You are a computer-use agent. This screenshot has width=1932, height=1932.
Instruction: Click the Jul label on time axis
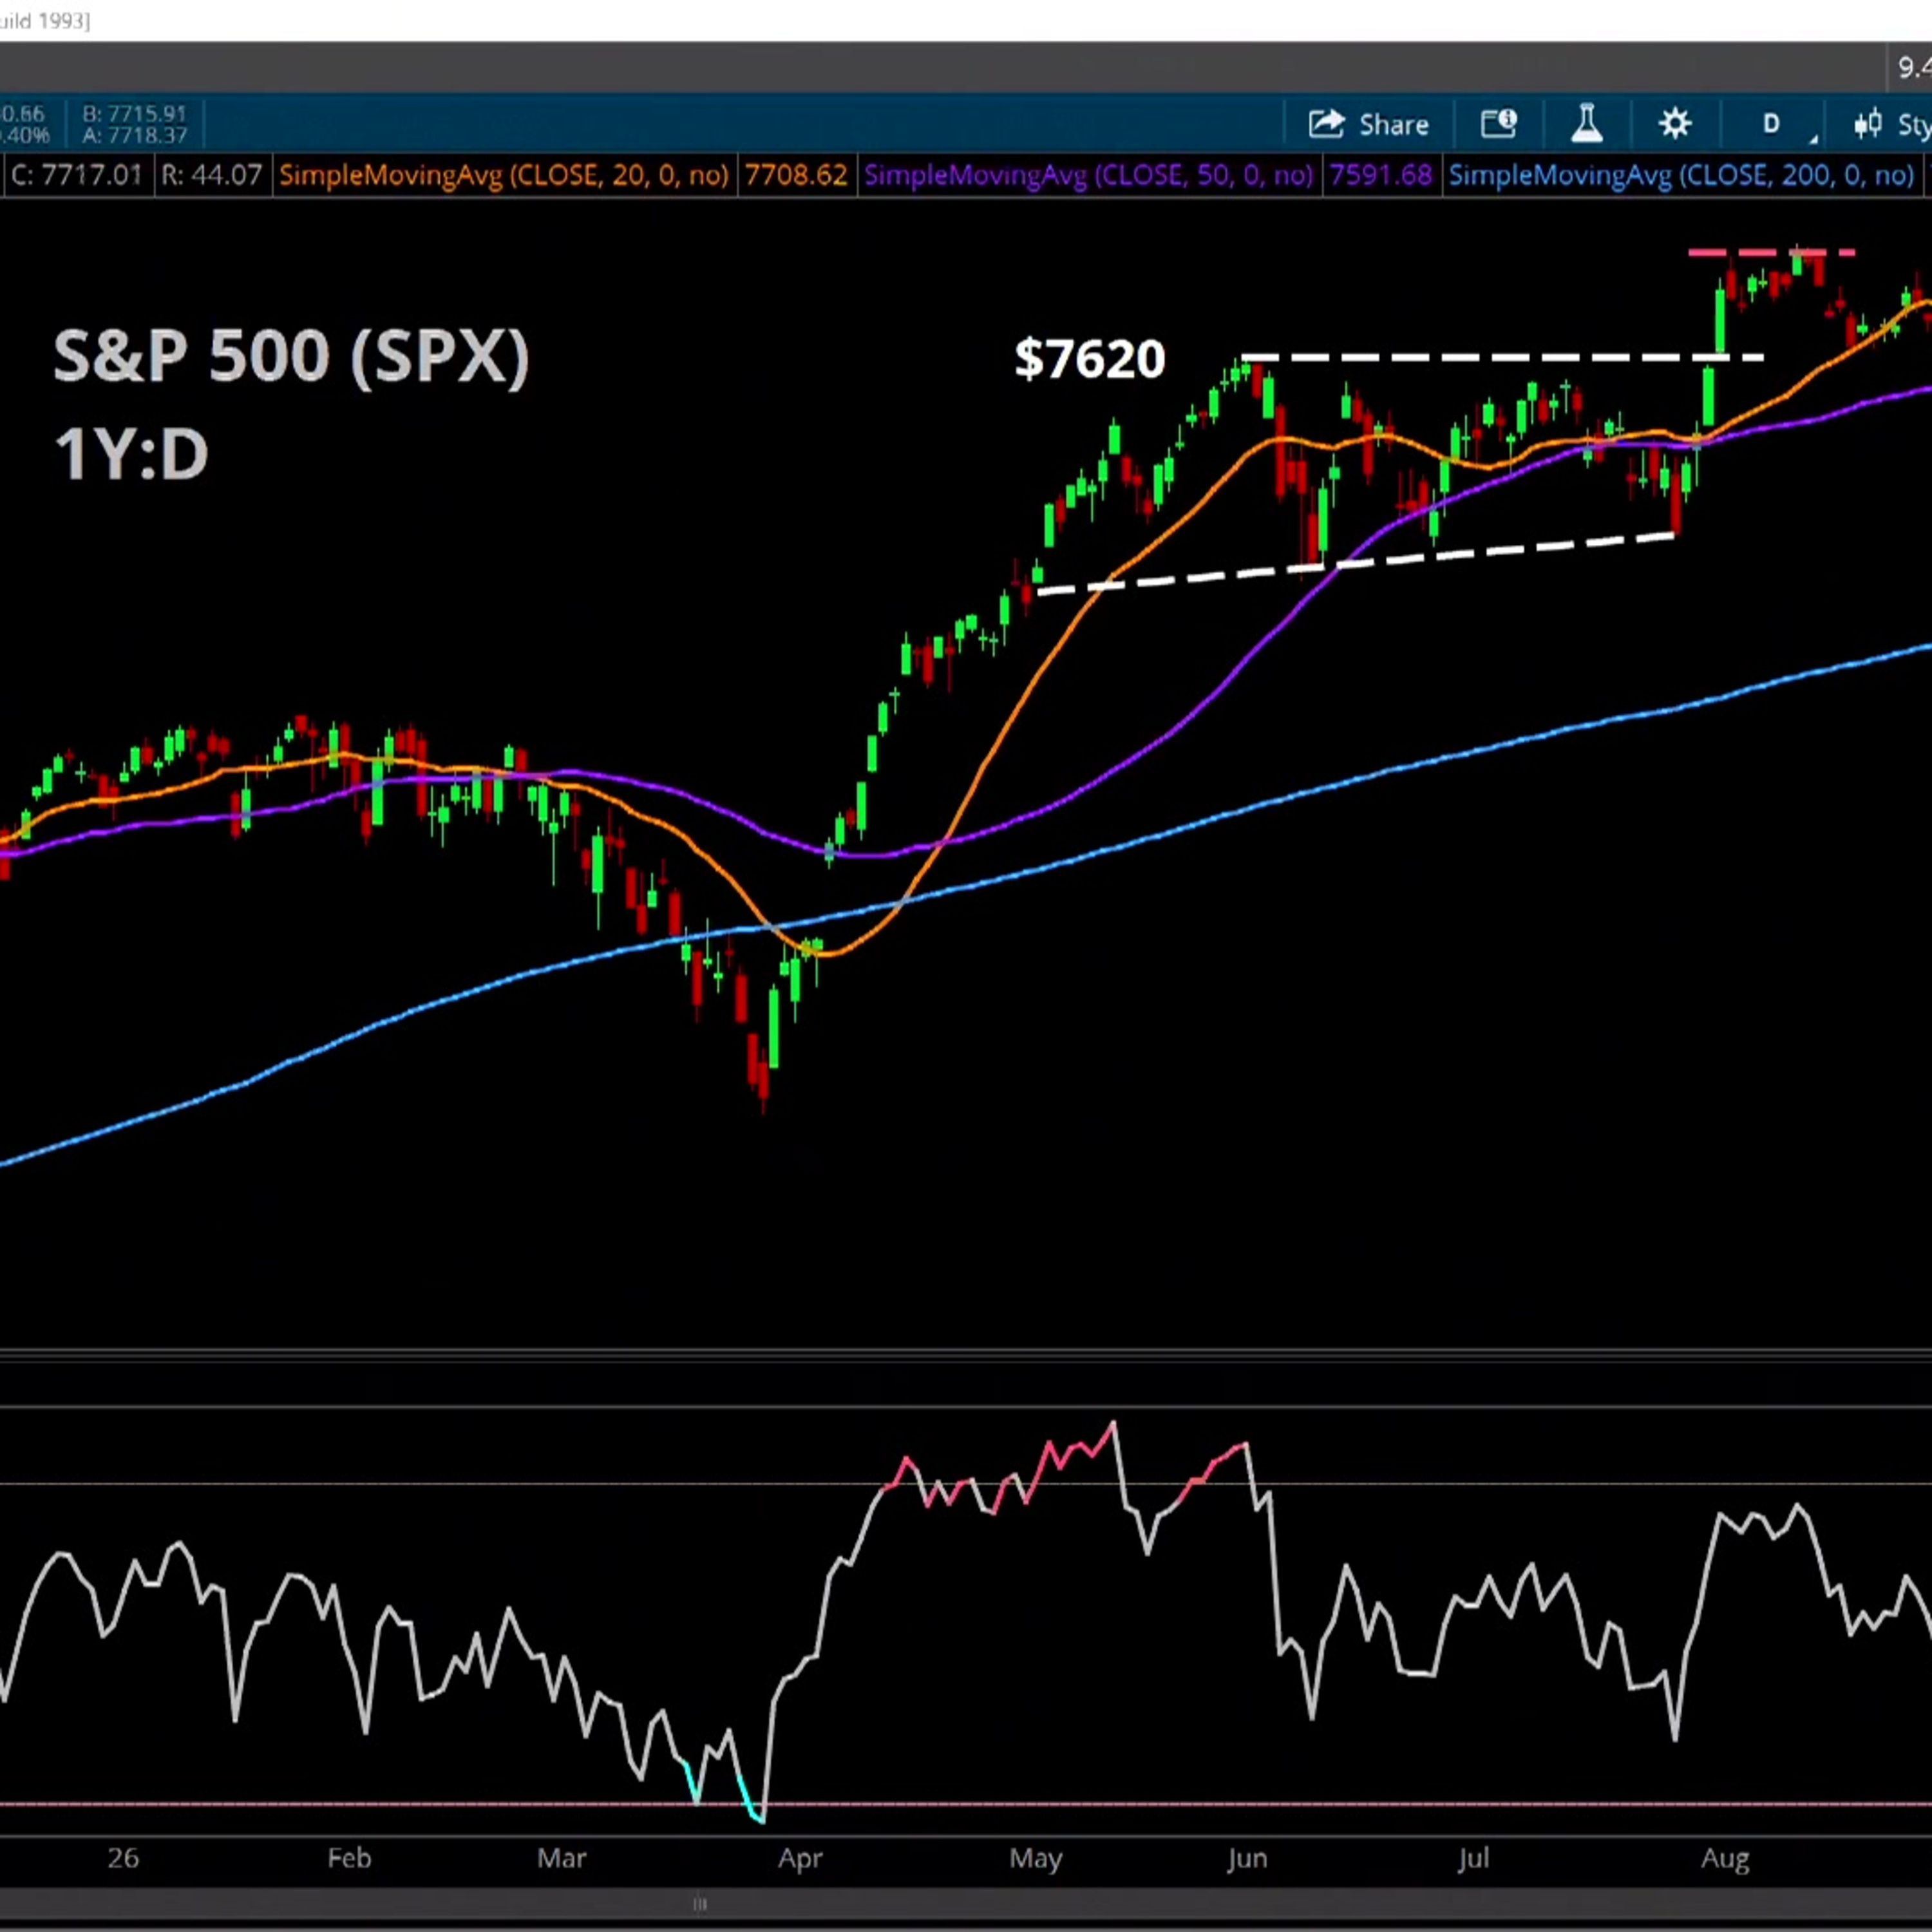1473,1858
